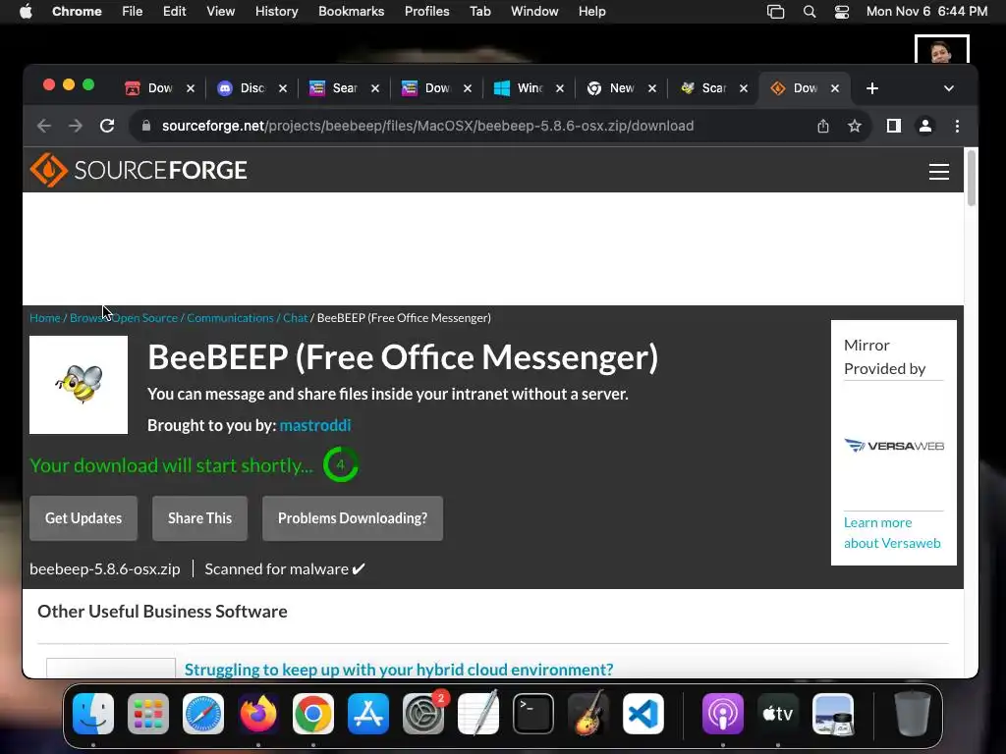Launch Firefox from the Dock

pyautogui.click(x=258, y=714)
